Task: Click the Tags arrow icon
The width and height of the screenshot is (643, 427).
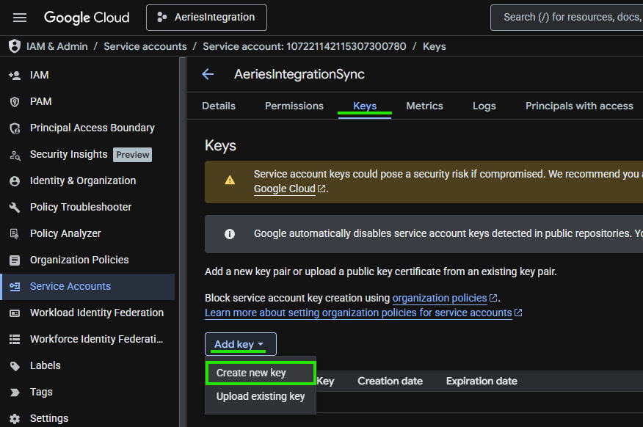Action: 15,393
